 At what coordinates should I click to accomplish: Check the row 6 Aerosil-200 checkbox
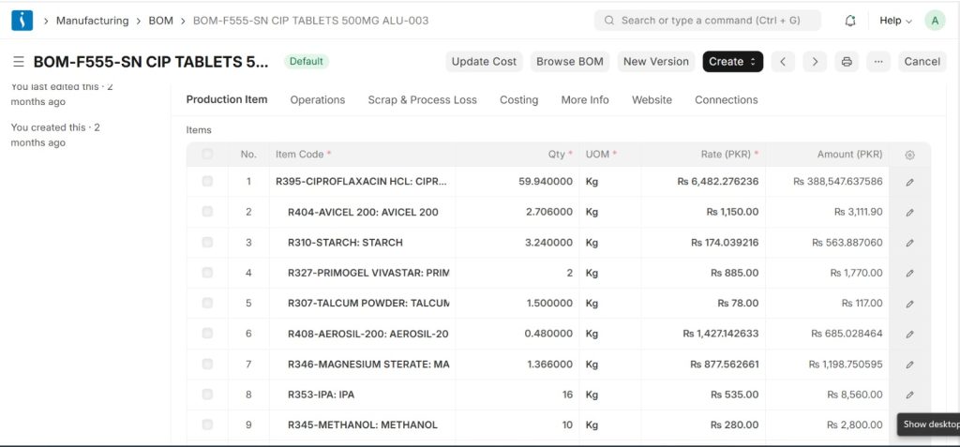pyautogui.click(x=207, y=333)
